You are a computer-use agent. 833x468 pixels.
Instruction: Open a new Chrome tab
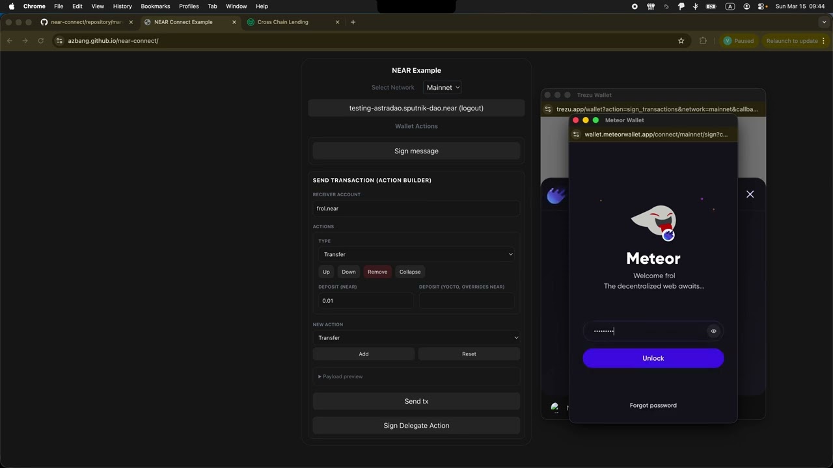coord(353,22)
